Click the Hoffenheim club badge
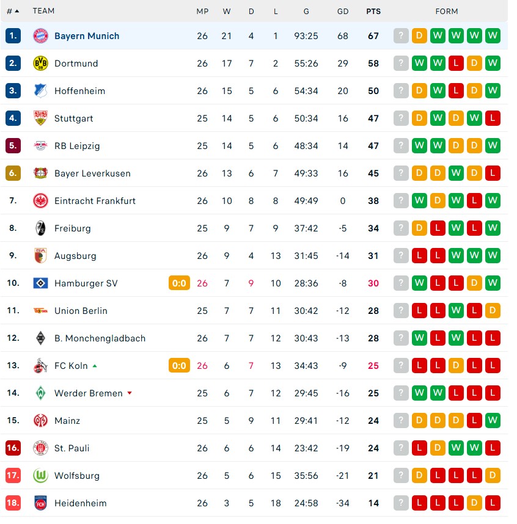 click(x=41, y=90)
